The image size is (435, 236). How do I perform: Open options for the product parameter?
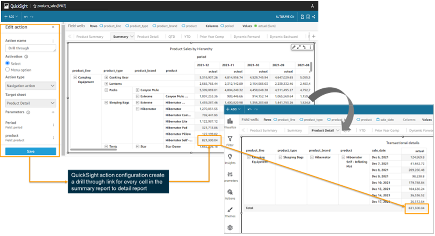(x=54, y=138)
